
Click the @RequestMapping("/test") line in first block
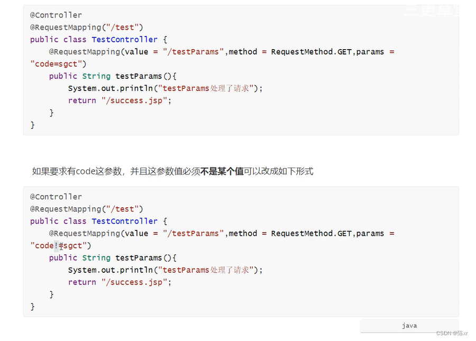(x=86, y=27)
